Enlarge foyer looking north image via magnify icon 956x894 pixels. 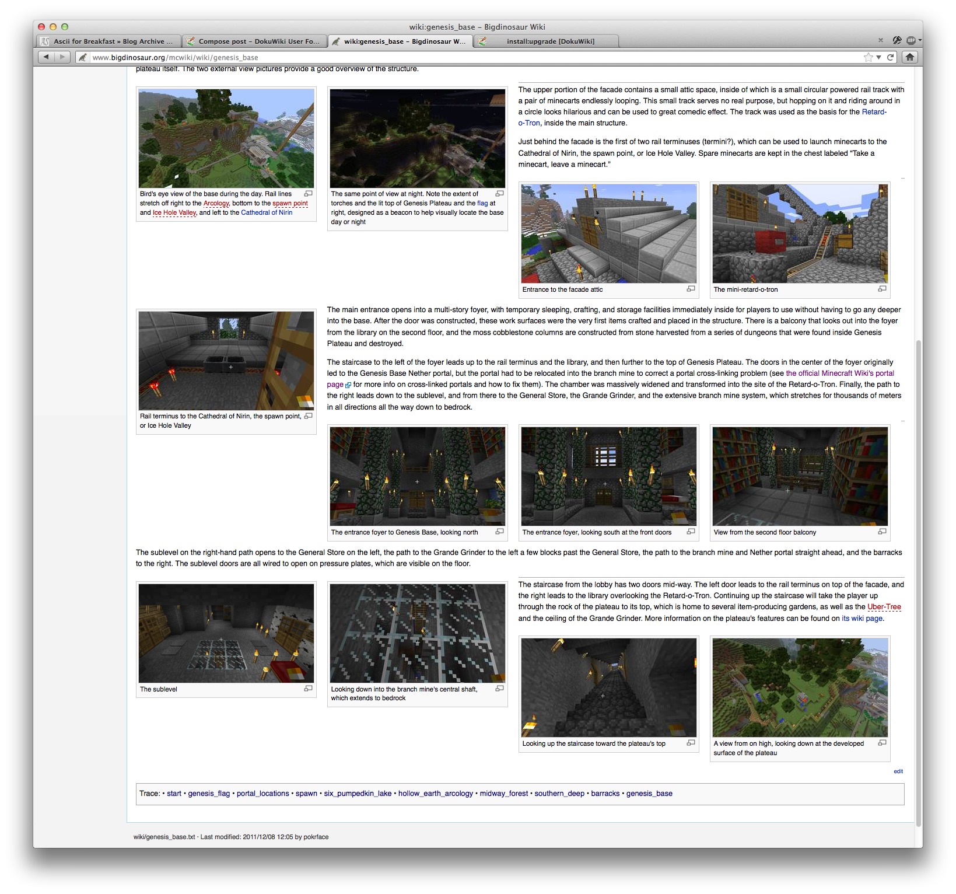[500, 532]
